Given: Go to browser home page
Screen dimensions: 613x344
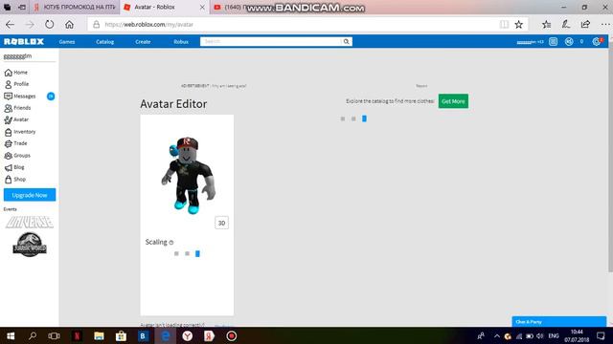Looking at the screenshot, I should tap(69, 25).
